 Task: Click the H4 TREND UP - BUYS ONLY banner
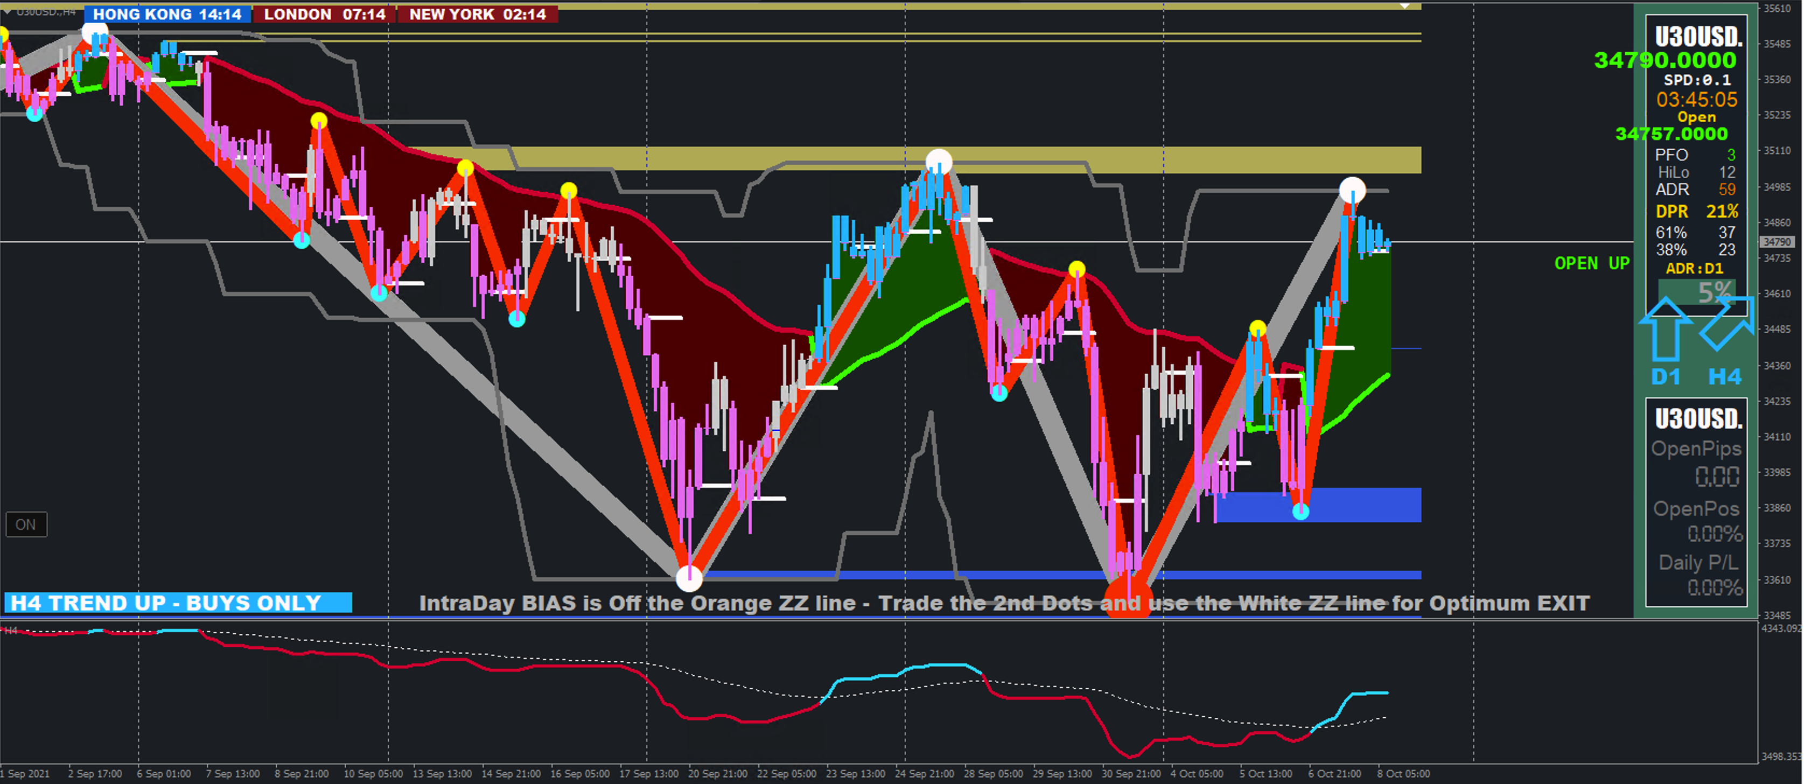pyautogui.click(x=178, y=603)
